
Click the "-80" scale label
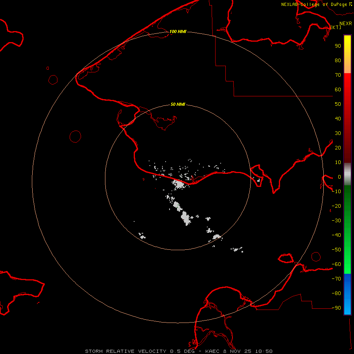click(336, 293)
